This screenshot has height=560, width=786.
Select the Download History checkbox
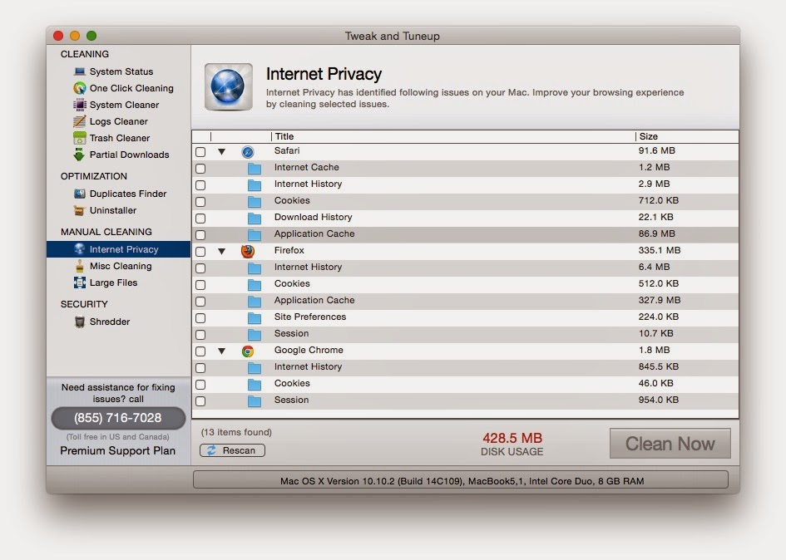[200, 219]
